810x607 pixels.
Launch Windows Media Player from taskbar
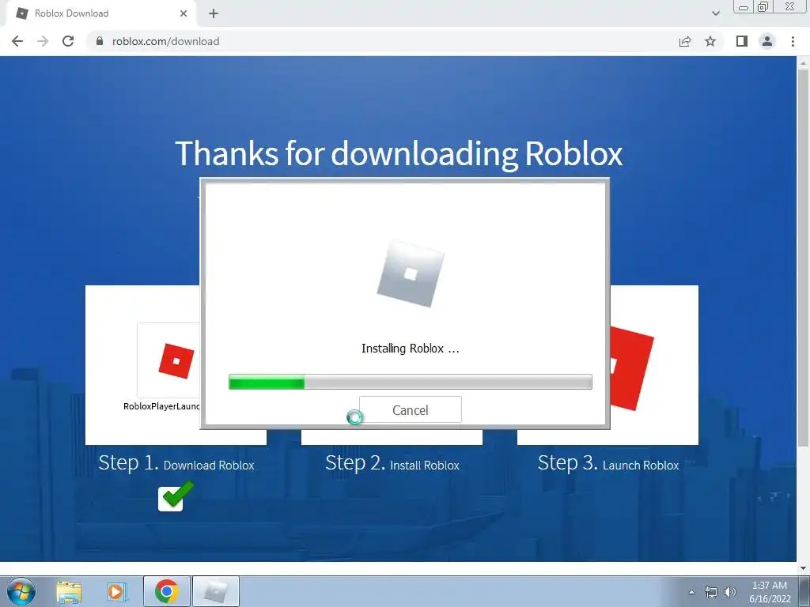click(x=117, y=591)
